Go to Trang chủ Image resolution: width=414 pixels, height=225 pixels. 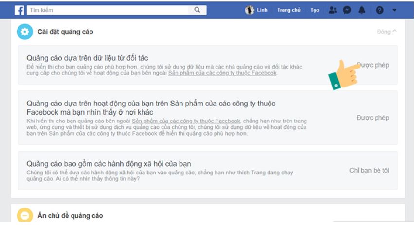[288, 10]
